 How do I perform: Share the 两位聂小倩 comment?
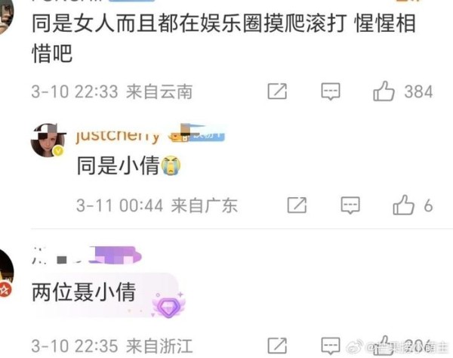click(x=277, y=346)
